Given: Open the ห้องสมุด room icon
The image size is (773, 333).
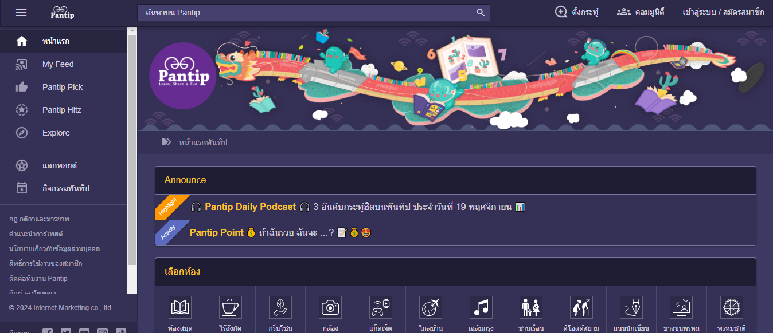Looking at the screenshot, I should pyautogui.click(x=179, y=307).
